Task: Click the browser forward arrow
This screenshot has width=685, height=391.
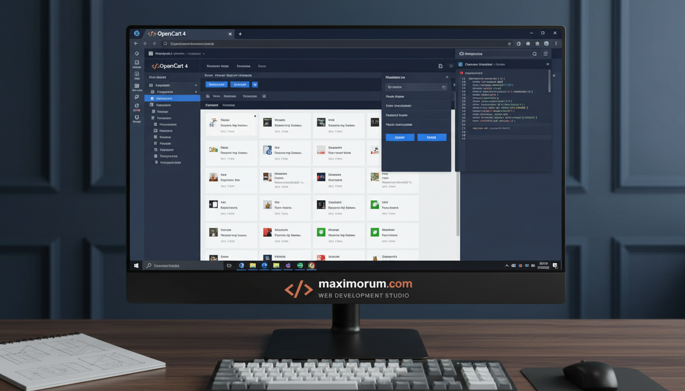Action: (145, 44)
